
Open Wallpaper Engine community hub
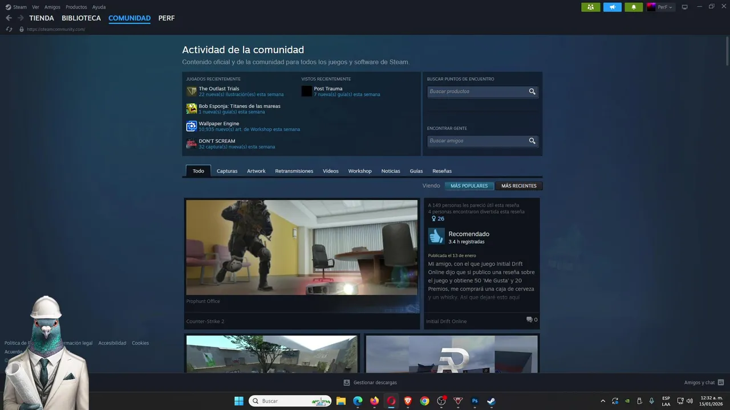(x=219, y=124)
